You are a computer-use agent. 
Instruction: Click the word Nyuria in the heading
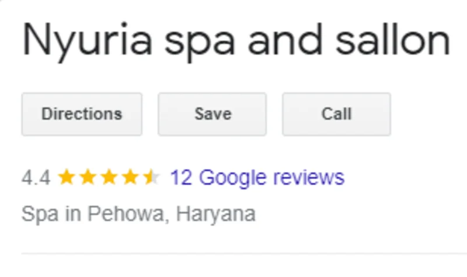click(87, 42)
